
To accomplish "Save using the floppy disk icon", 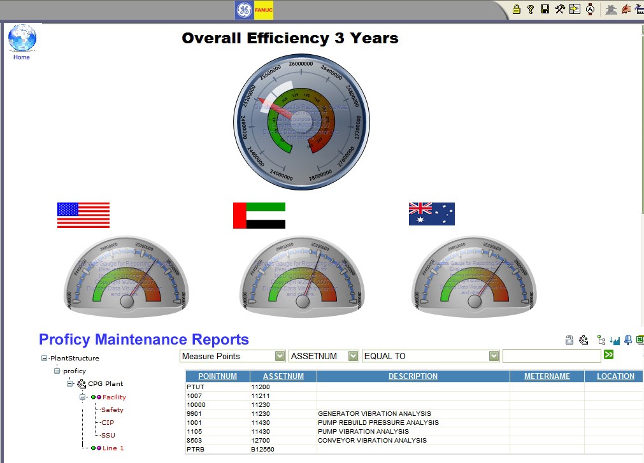I will [545, 9].
